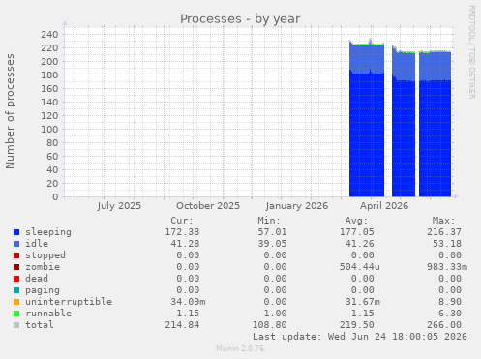Click runnable maximum value 6.30
This screenshot has height=359, width=481.
tap(450, 314)
